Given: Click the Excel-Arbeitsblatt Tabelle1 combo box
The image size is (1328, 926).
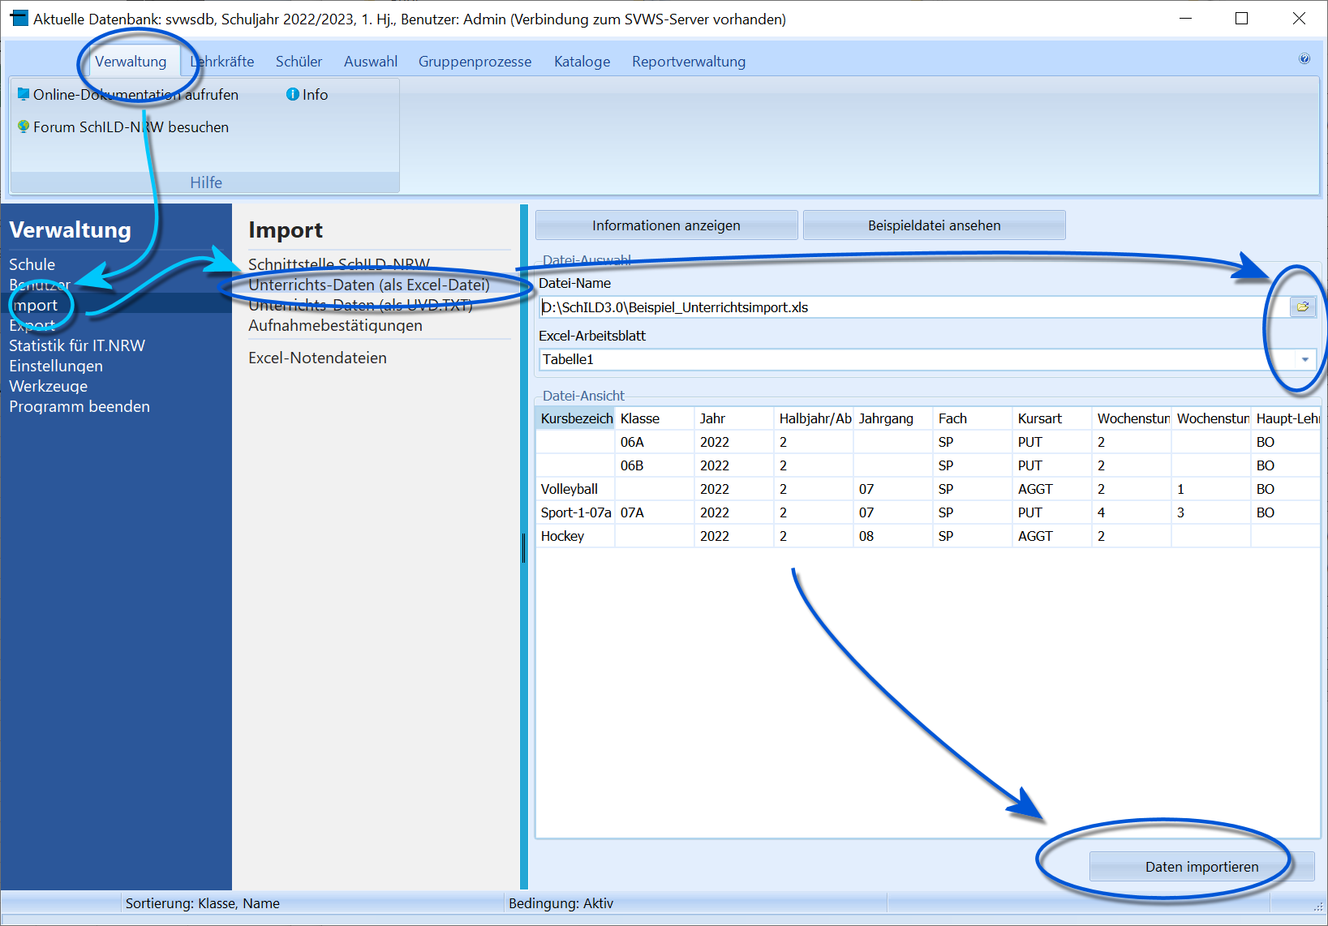Looking at the screenshot, I should pos(927,359).
